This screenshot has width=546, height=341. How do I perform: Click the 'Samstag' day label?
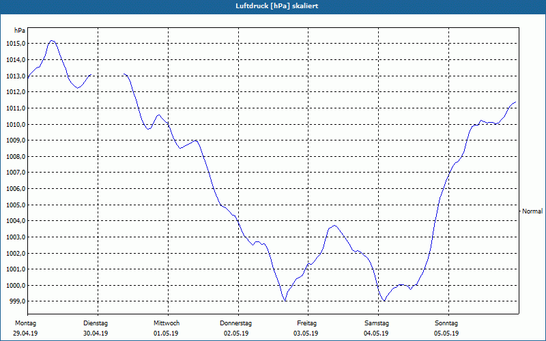coord(377,323)
